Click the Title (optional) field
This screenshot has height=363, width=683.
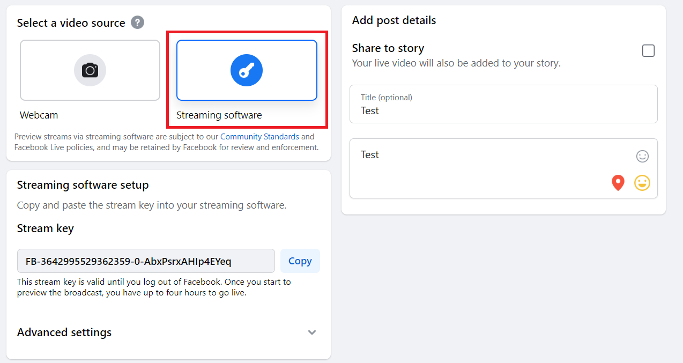(x=503, y=104)
